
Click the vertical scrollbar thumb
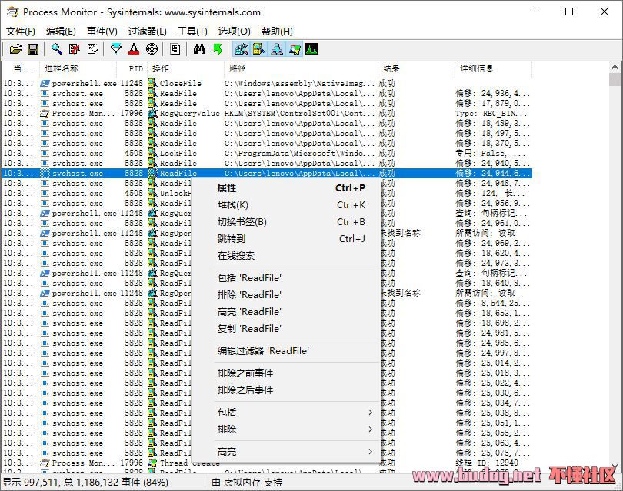615,79
